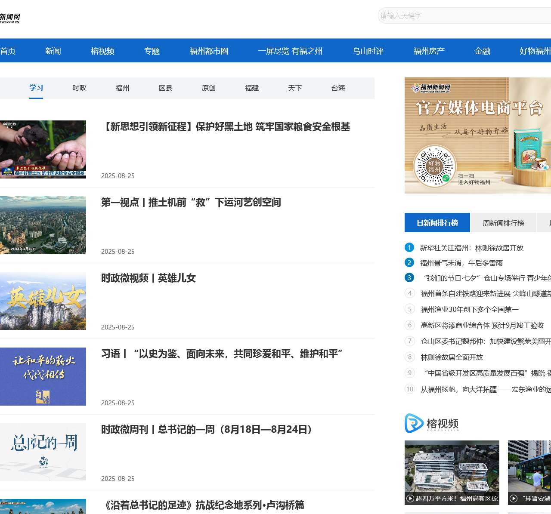Open 时政微视频丨英雄儿女 article

[x=148, y=278]
